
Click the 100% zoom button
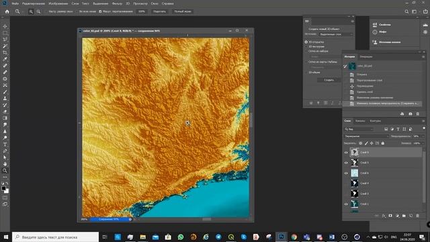click(142, 11)
